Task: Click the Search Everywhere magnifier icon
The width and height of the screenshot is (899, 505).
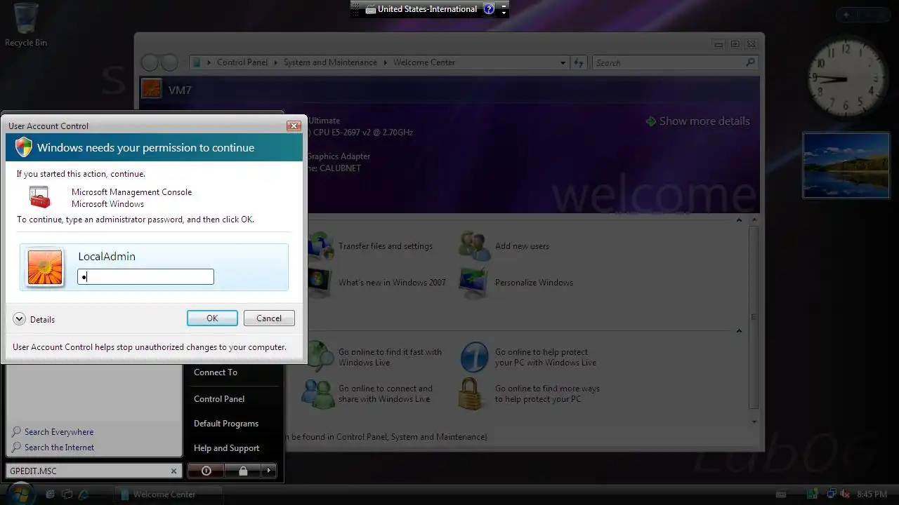Action: point(16,431)
